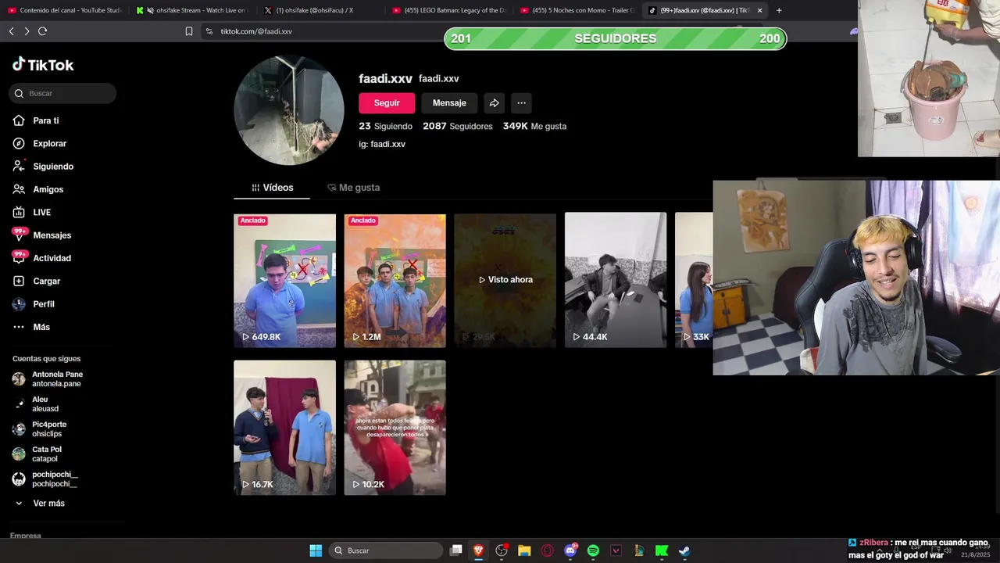Open the Explorar page

click(x=40, y=143)
